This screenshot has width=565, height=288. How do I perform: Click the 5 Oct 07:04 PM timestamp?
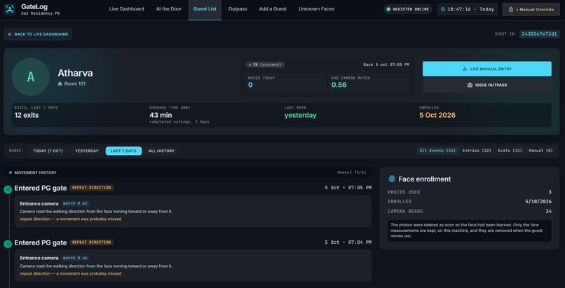point(348,242)
